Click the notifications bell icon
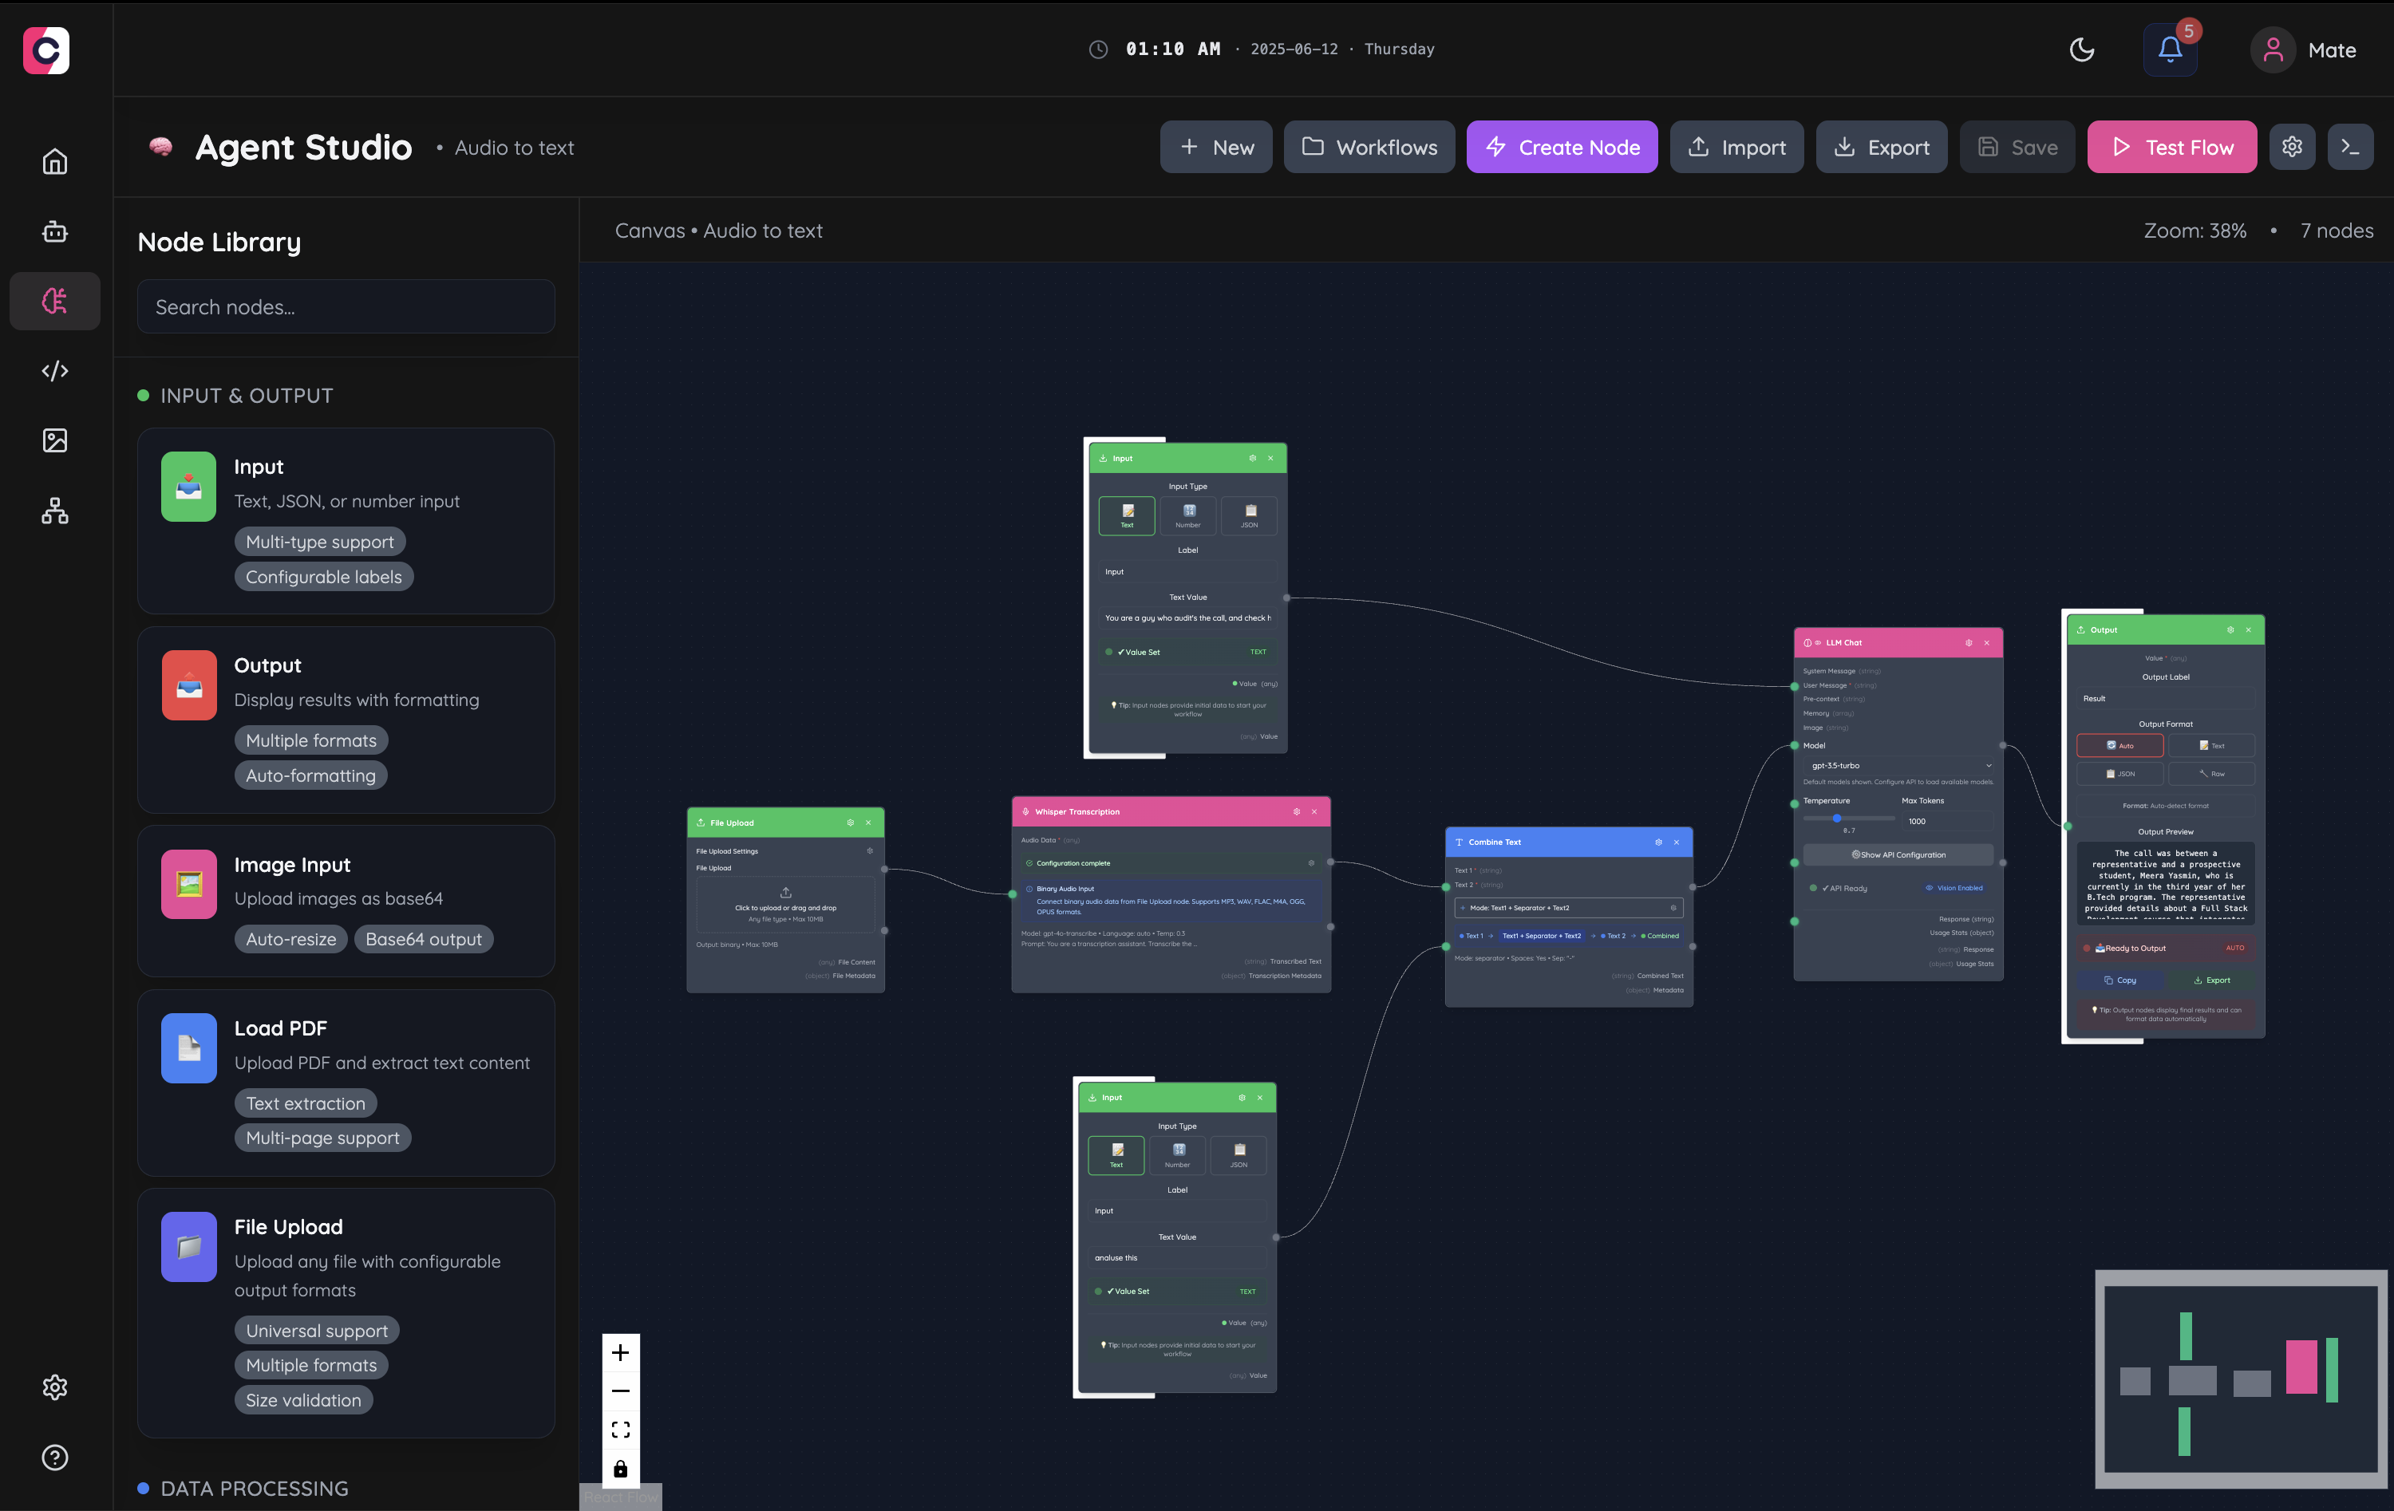Screen dimensions: 2394x1511 (2169, 49)
